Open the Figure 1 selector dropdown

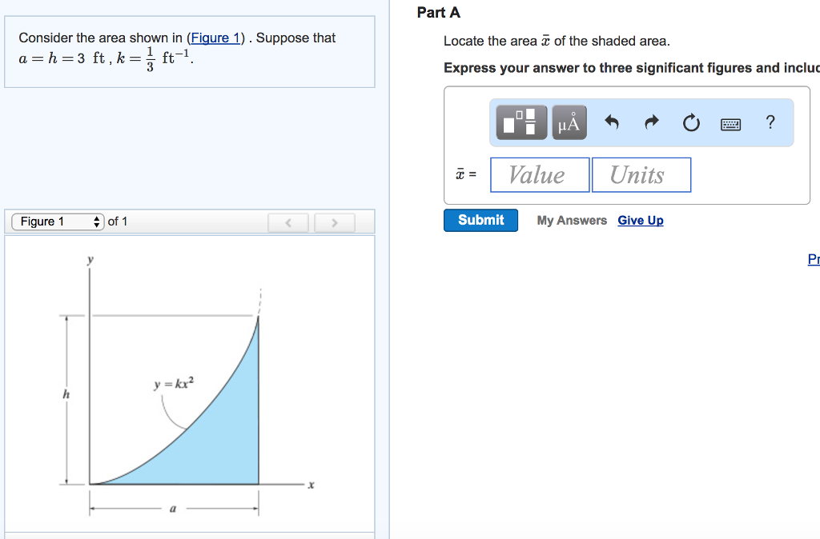click(58, 222)
